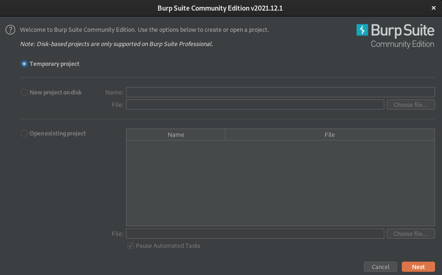Click the welcome message text
Image resolution: width=442 pixels, height=275 pixels.
click(x=144, y=30)
